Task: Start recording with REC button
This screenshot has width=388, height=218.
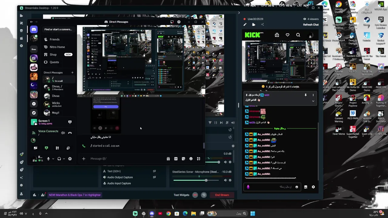Action: pos(195,195)
